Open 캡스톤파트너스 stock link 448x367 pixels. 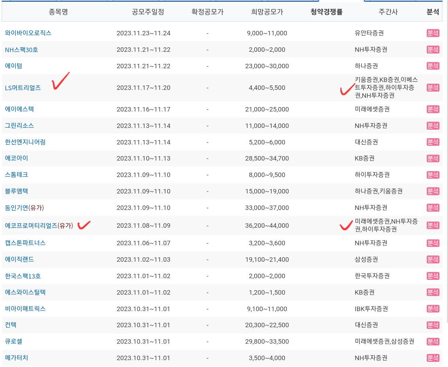[25, 243]
